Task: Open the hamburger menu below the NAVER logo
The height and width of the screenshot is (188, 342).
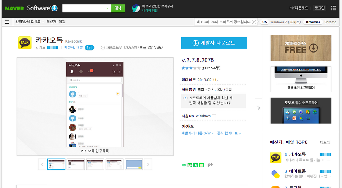Action: (x=7, y=22)
